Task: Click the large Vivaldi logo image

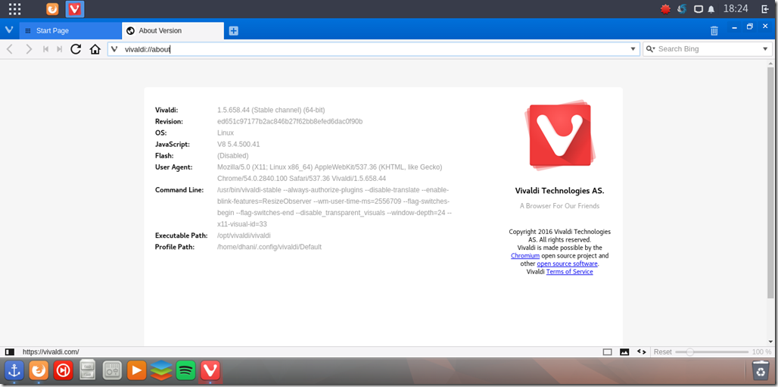Action: (560, 135)
